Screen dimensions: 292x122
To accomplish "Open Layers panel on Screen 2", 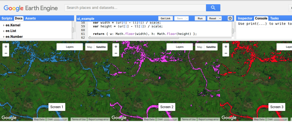I will (180, 47).
